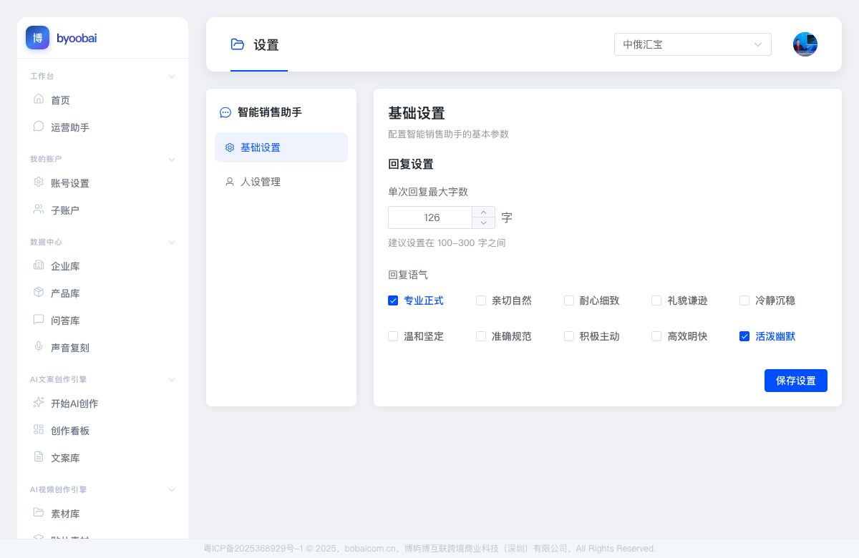Check the 冷静沉稳 tone checkbox
Screen dimensions: 859x558
click(x=744, y=300)
